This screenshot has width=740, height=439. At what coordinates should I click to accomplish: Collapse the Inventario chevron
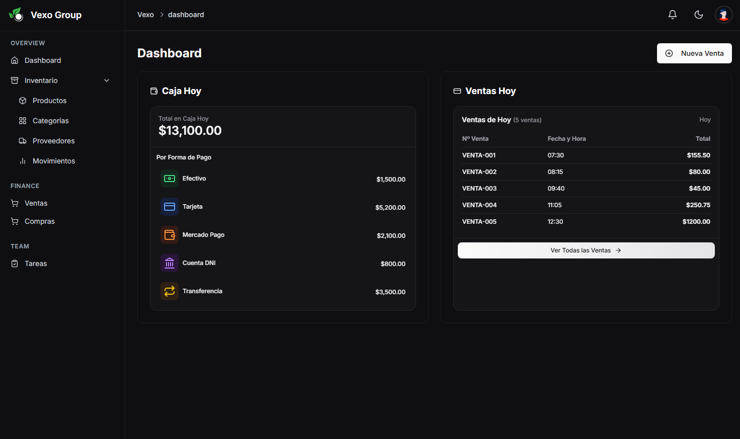click(x=107, y=80)
